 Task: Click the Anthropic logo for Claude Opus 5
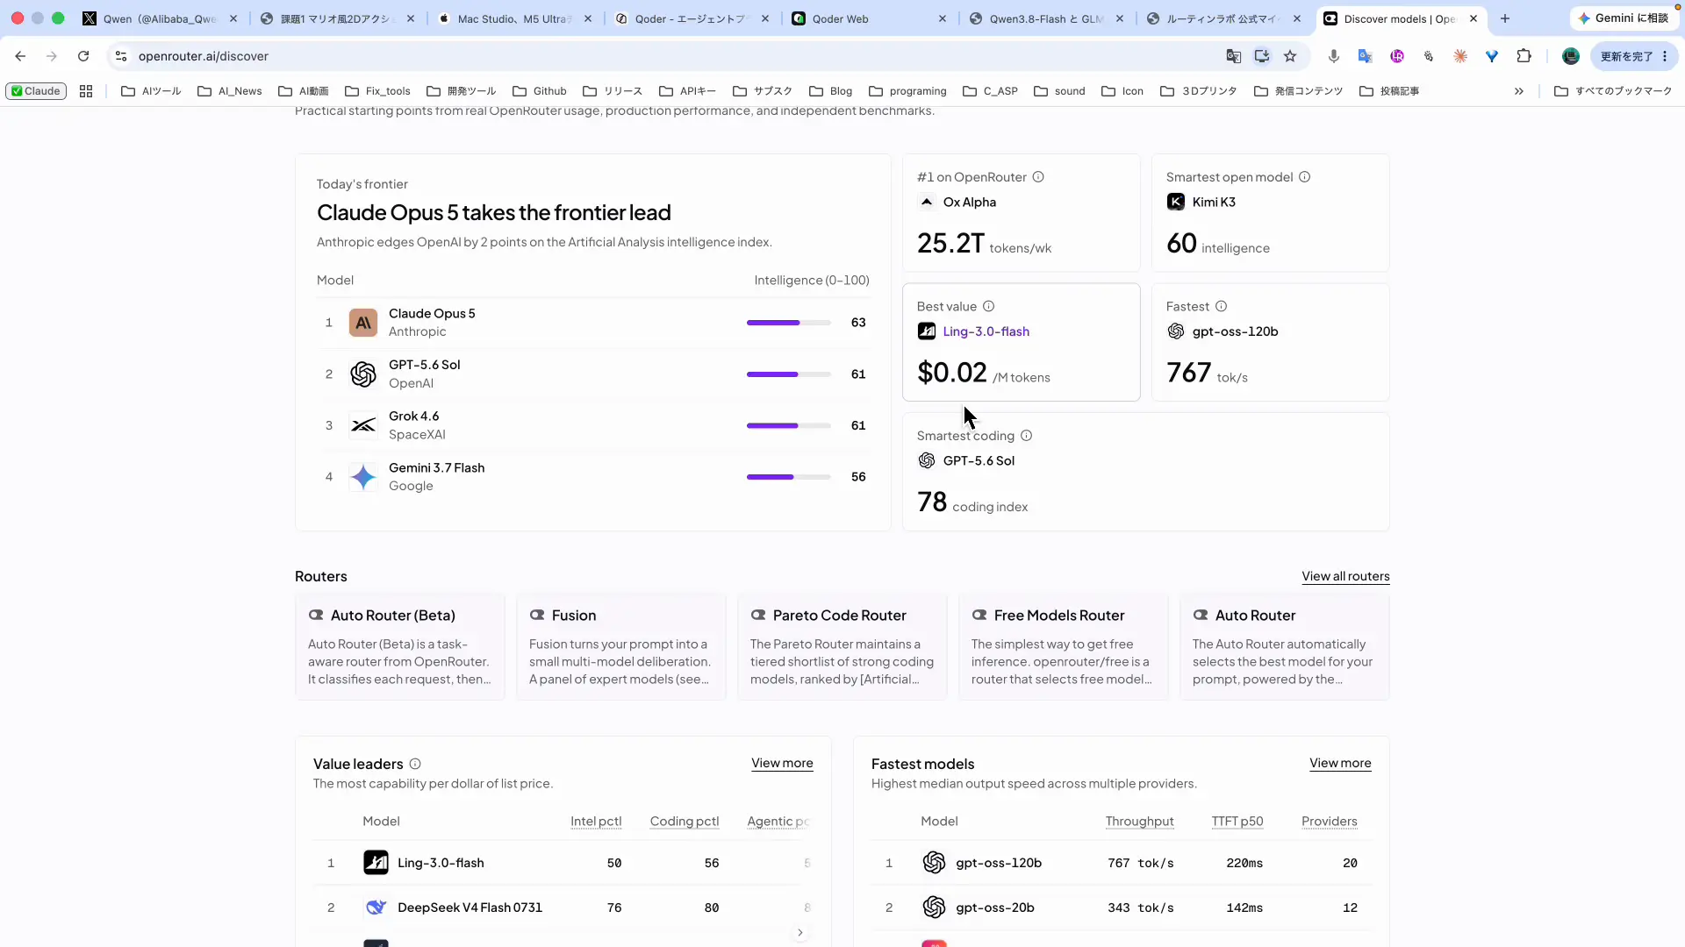pos(363,323)
